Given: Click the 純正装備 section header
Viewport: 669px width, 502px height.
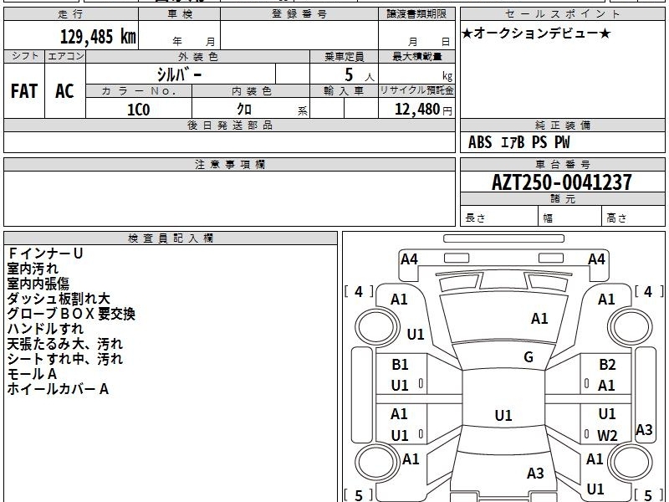Looking at the screenshot, I should 562,125.
